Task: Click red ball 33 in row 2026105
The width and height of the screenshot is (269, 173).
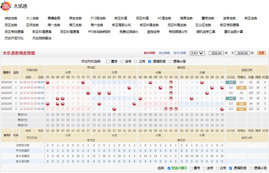Action: (x=129, y=88)
